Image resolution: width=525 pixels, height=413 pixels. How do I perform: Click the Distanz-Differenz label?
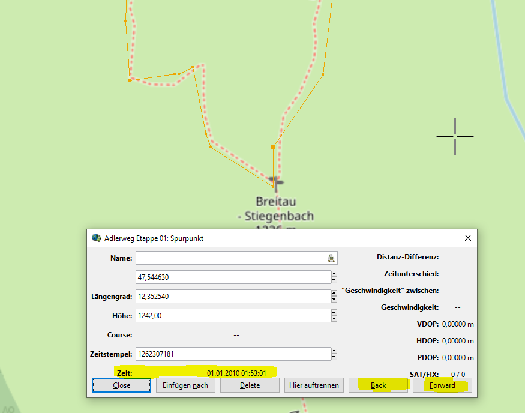pos(407,257)
